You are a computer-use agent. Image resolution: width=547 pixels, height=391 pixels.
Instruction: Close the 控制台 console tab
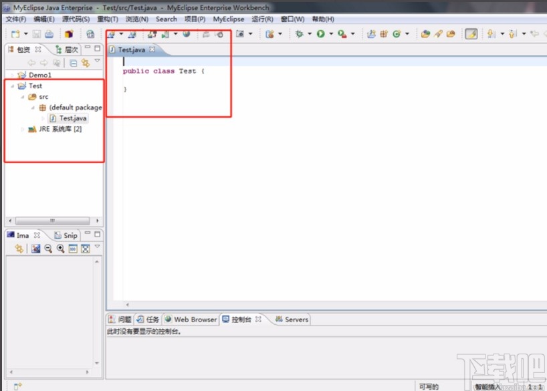tap(258, 319)
